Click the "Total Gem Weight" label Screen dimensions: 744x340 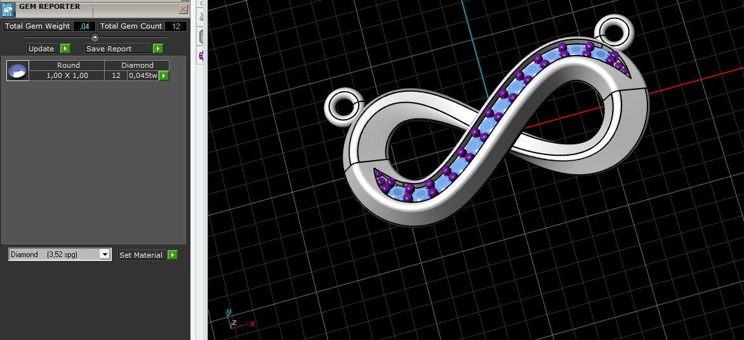(37, 26)
